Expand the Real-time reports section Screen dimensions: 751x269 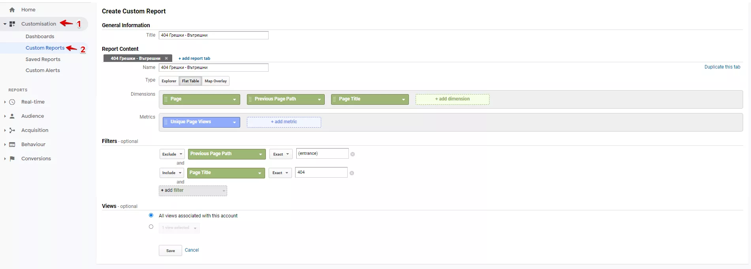tap(5, 102)
